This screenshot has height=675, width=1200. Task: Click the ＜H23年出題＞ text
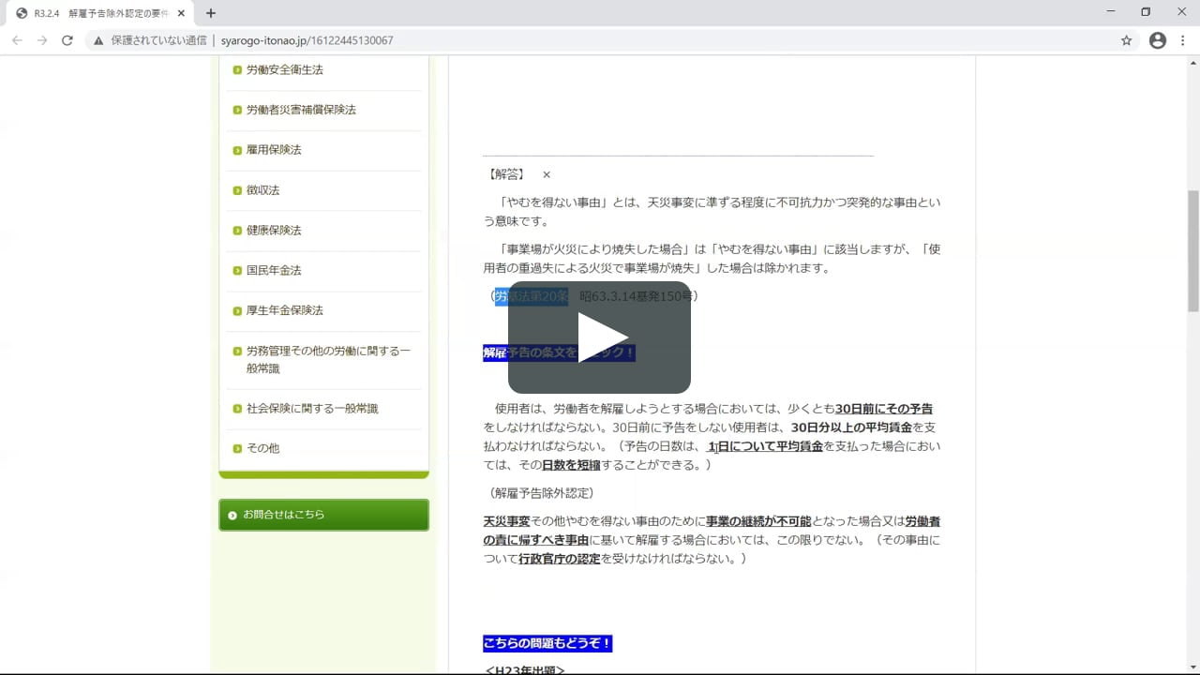point(525,669)
